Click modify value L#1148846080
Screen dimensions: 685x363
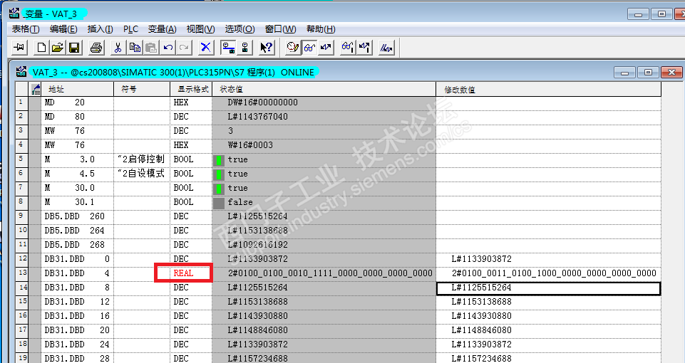(x=481, y=330)
